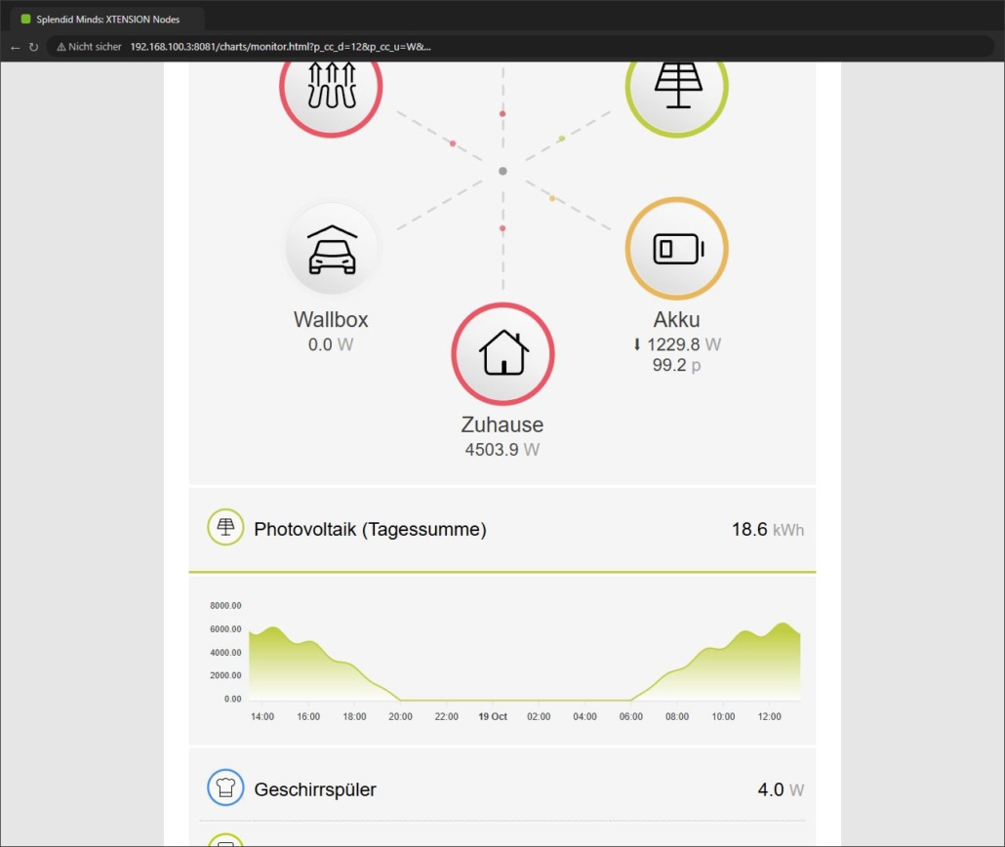The image size is (1005, 847).
Task: Switch to Splendid Minds XTENSION Nodes tab
Action: (107, 20)
